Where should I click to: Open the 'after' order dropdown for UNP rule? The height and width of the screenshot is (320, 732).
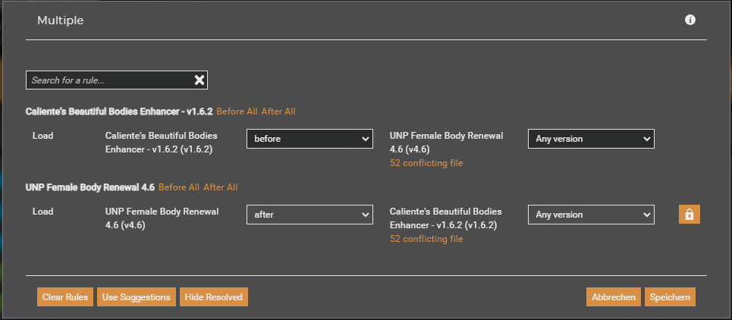309,215
